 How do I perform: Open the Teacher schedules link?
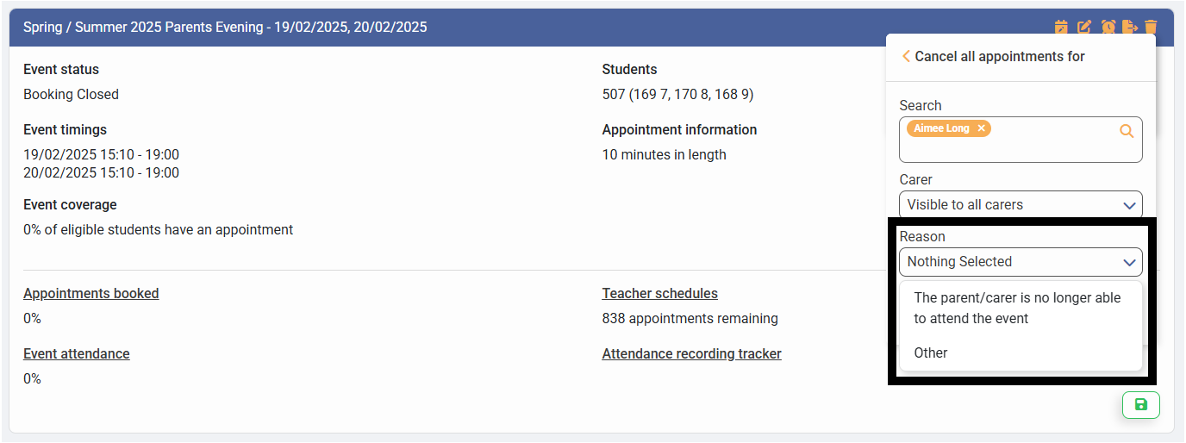[659, 294]
